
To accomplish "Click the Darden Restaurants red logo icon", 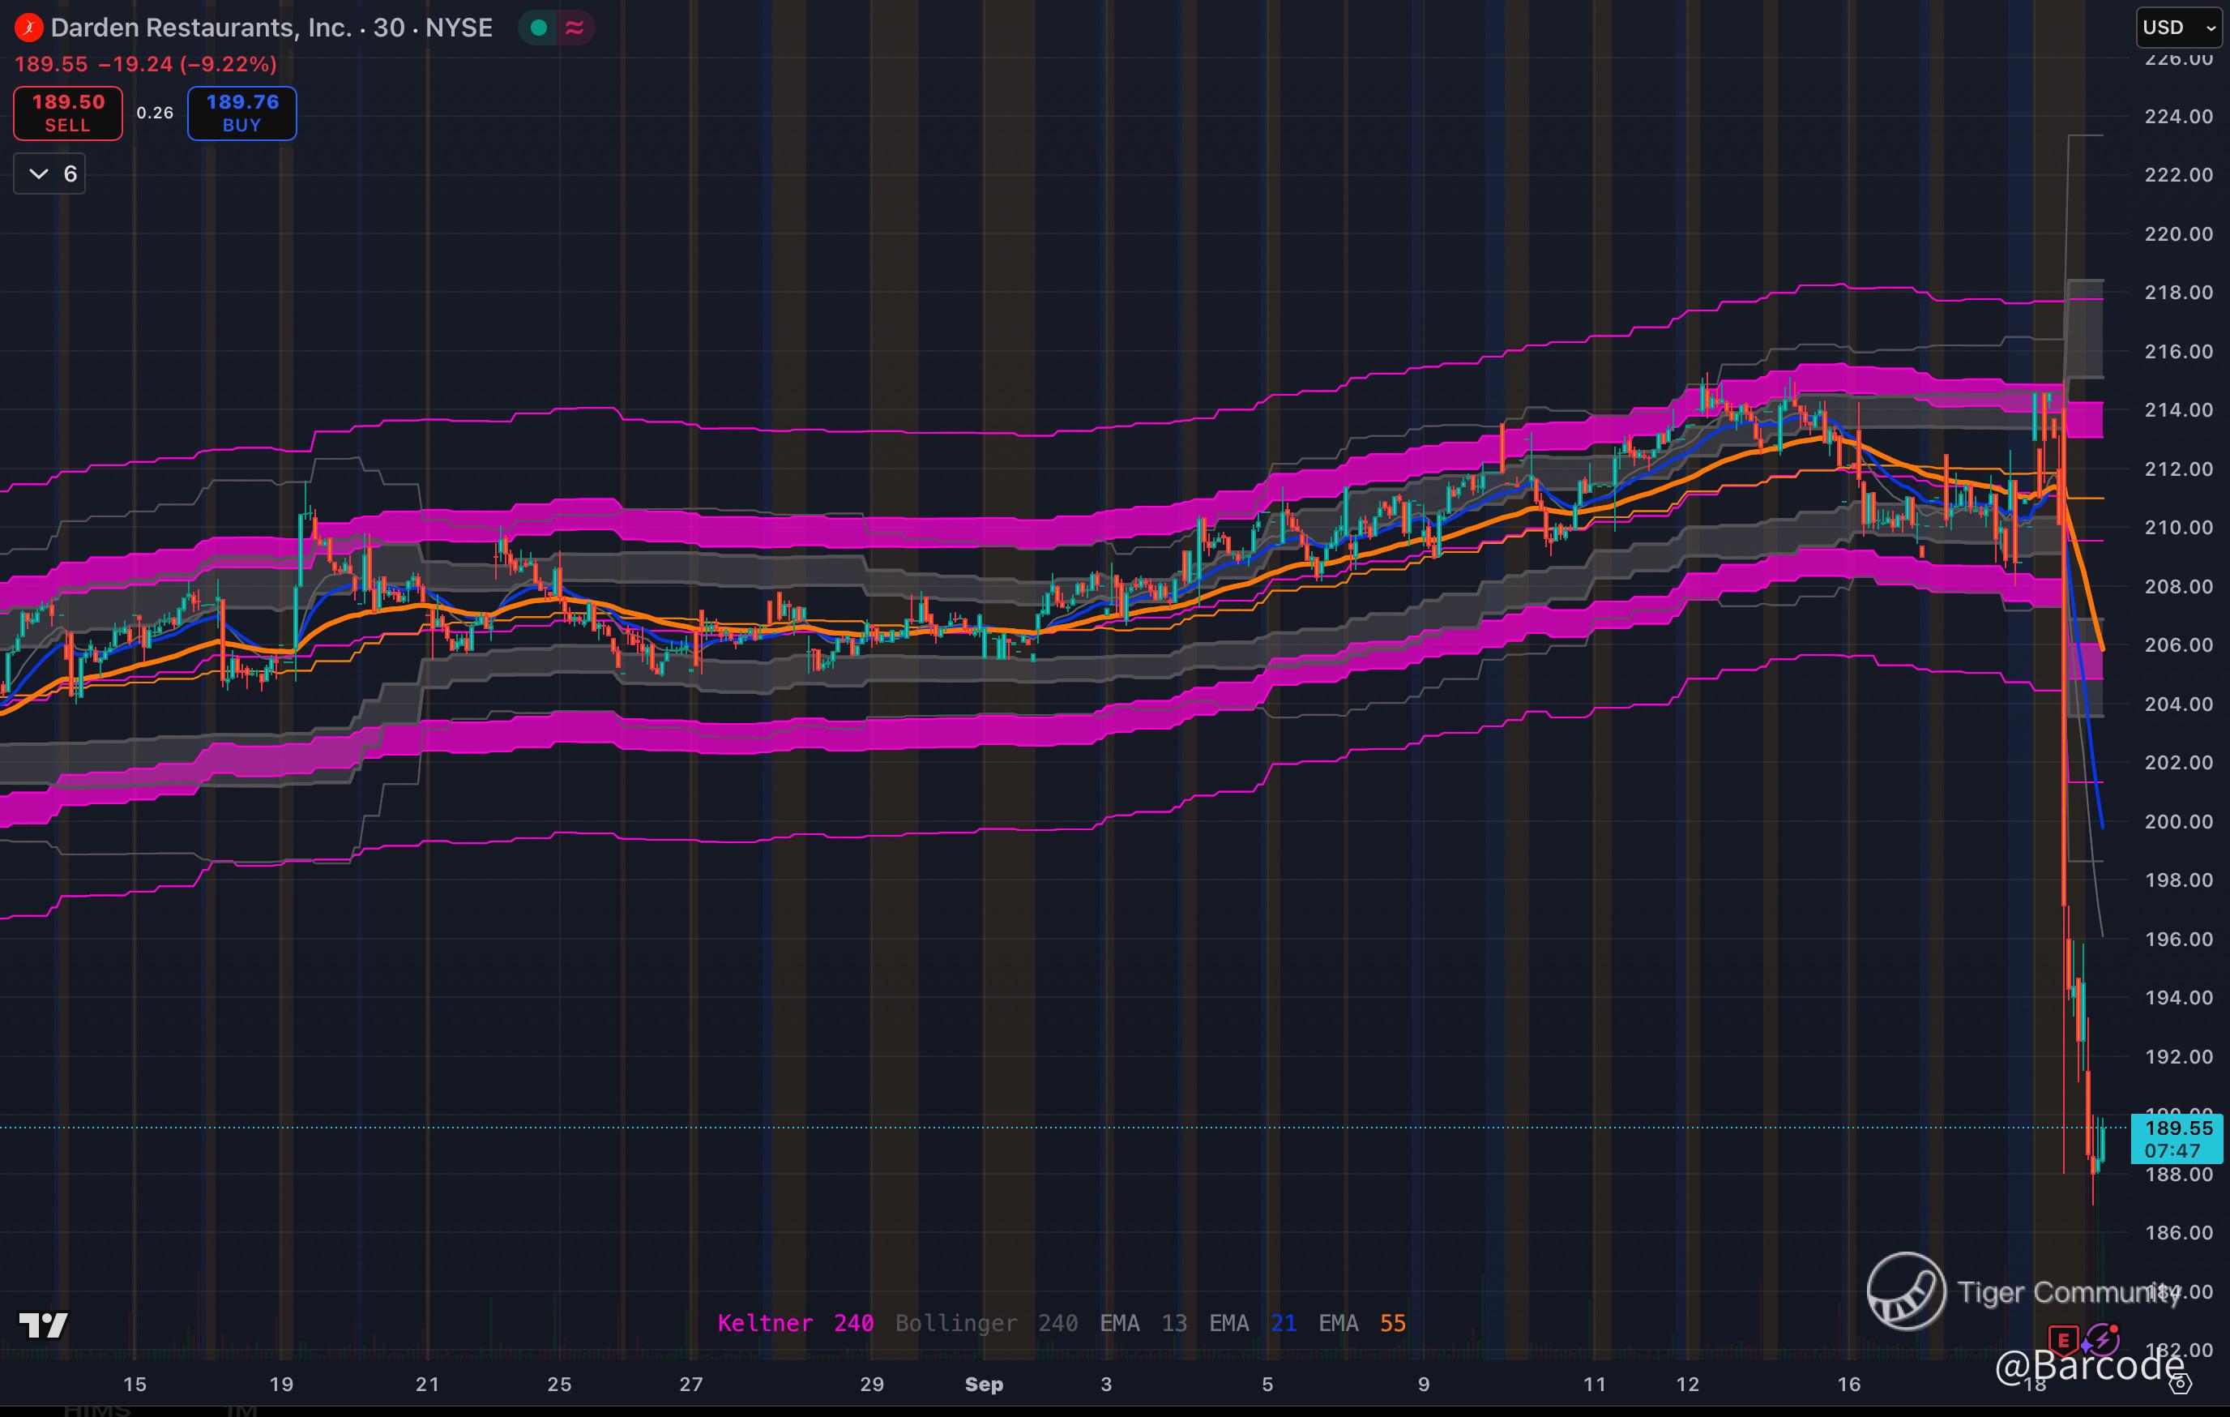I will (28, 28).
